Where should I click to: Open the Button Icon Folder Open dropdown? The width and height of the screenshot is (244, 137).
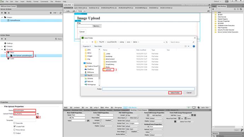[x=132, y=129]
